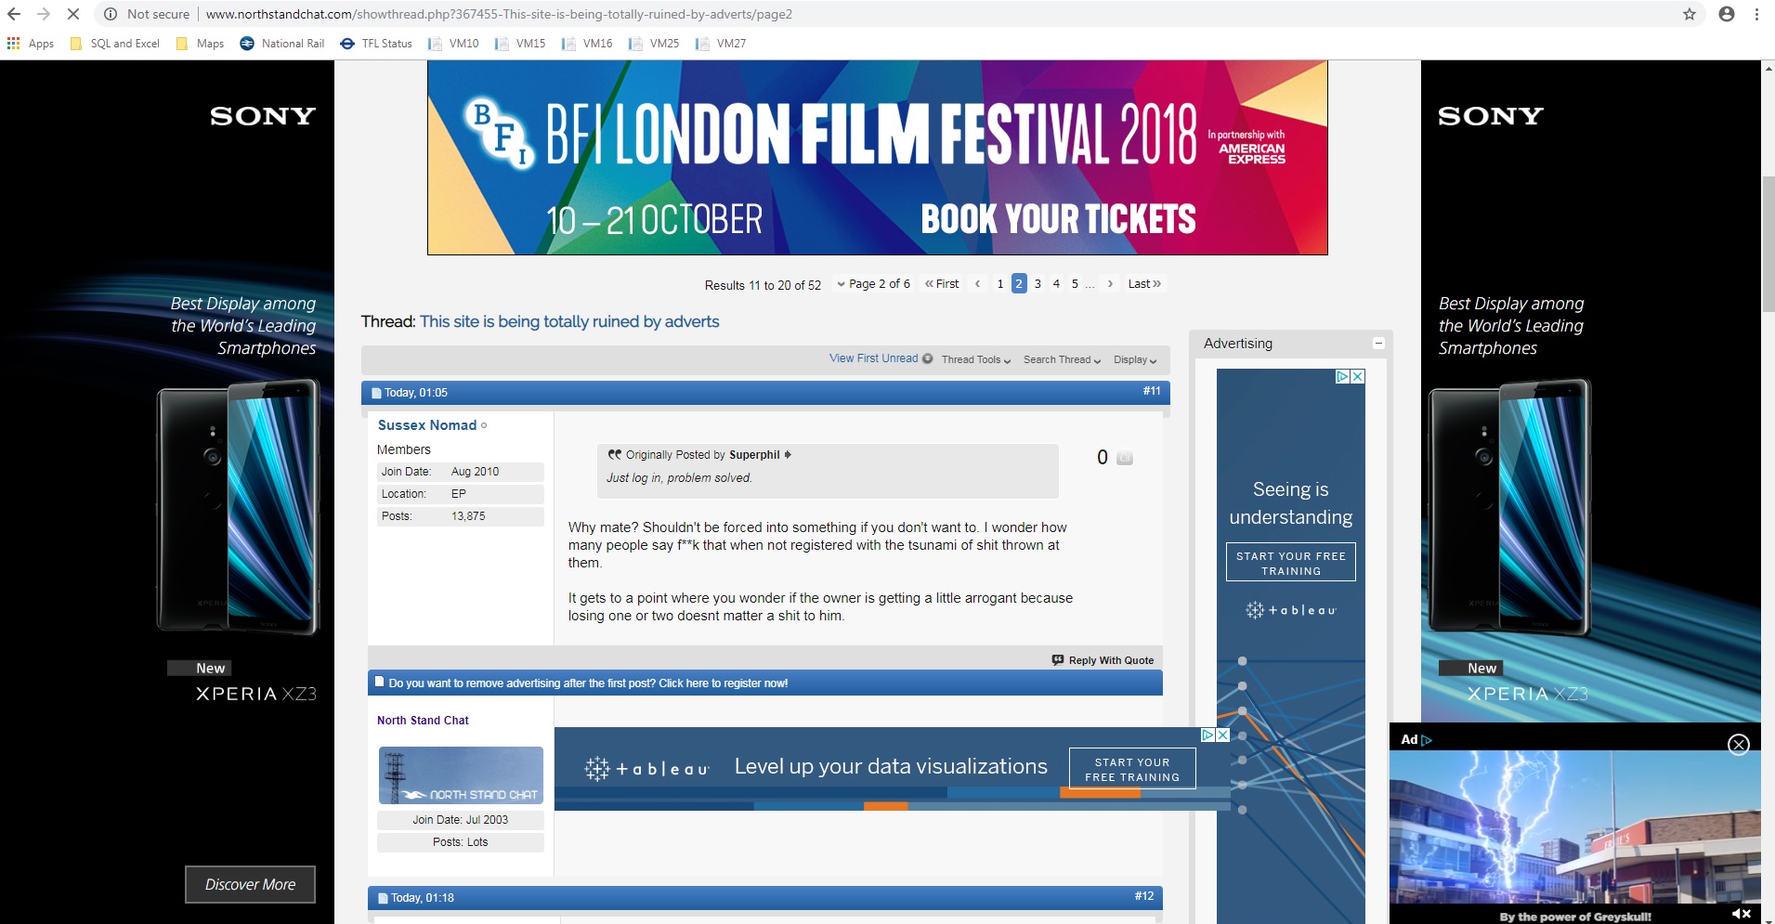Go to page 4
Image resolution: width=1775 pixels, height=924 pixels.
click(x=1056, y=284)
